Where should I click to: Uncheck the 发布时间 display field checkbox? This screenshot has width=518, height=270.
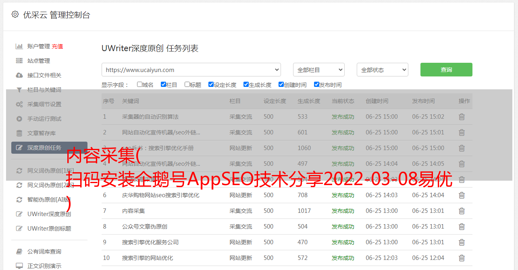(x=316, y=85)
